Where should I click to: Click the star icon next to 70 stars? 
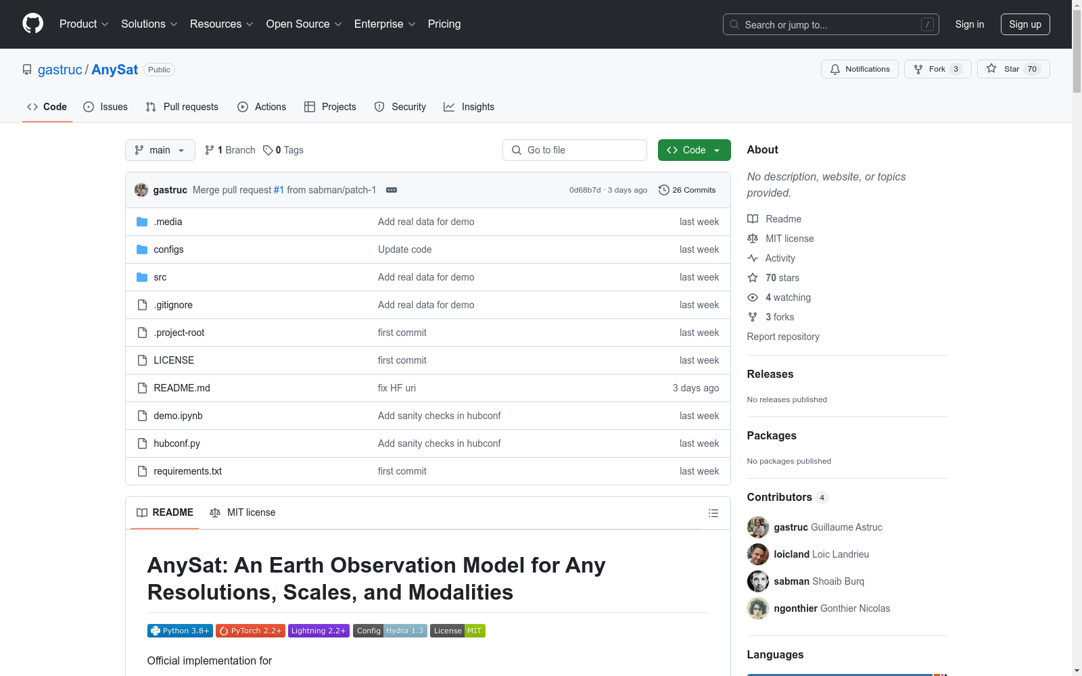(753, 278)
